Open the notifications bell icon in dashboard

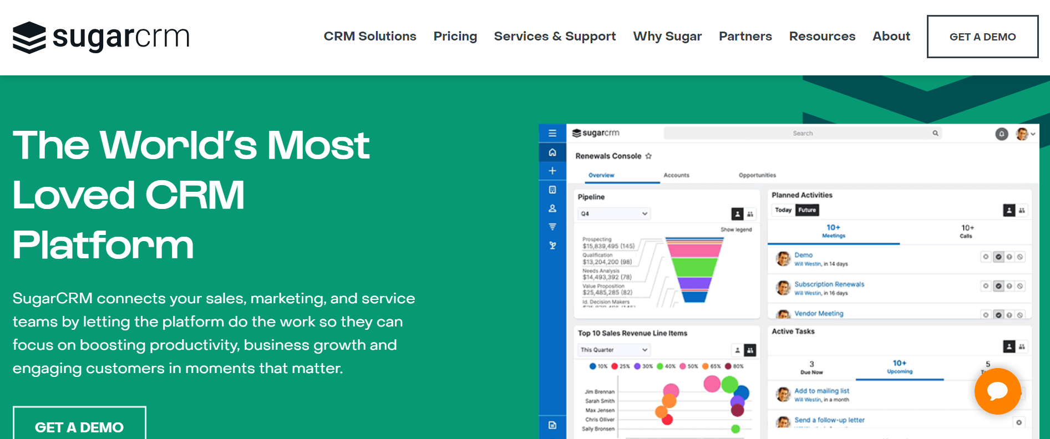(x=1002, y=134)
